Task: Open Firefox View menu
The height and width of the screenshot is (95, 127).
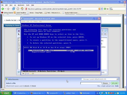Action: pos(11,5)
